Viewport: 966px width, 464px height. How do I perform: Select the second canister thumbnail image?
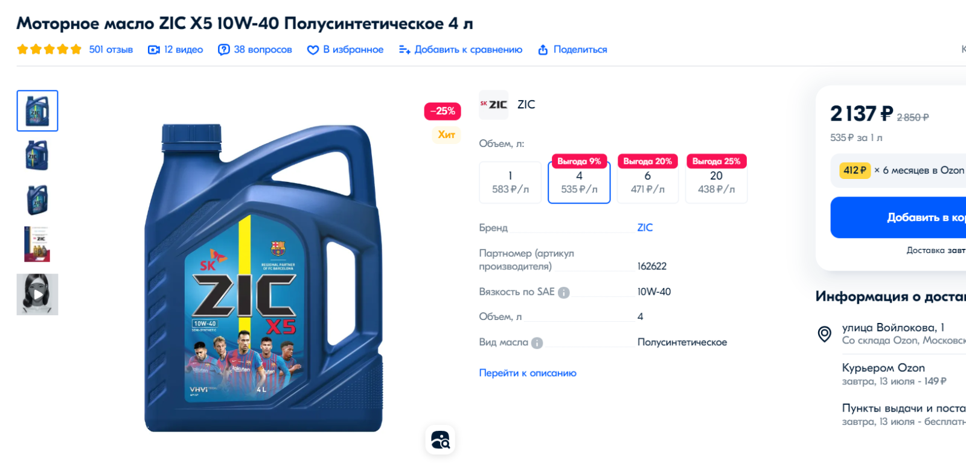click(37, 155)
